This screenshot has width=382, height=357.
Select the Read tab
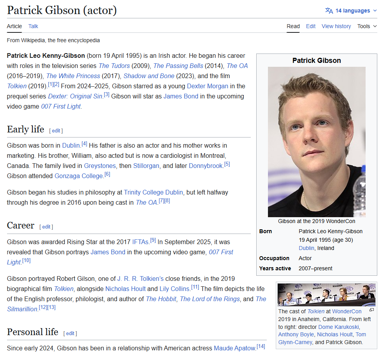click(293, 26)
